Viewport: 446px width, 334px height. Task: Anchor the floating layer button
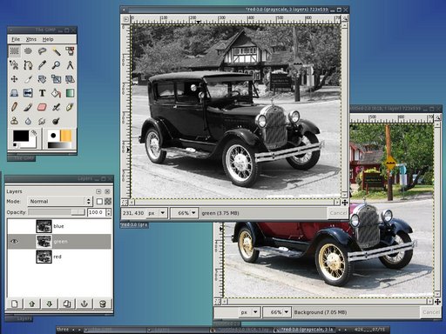pyautogui.click(x=84, y=304)
